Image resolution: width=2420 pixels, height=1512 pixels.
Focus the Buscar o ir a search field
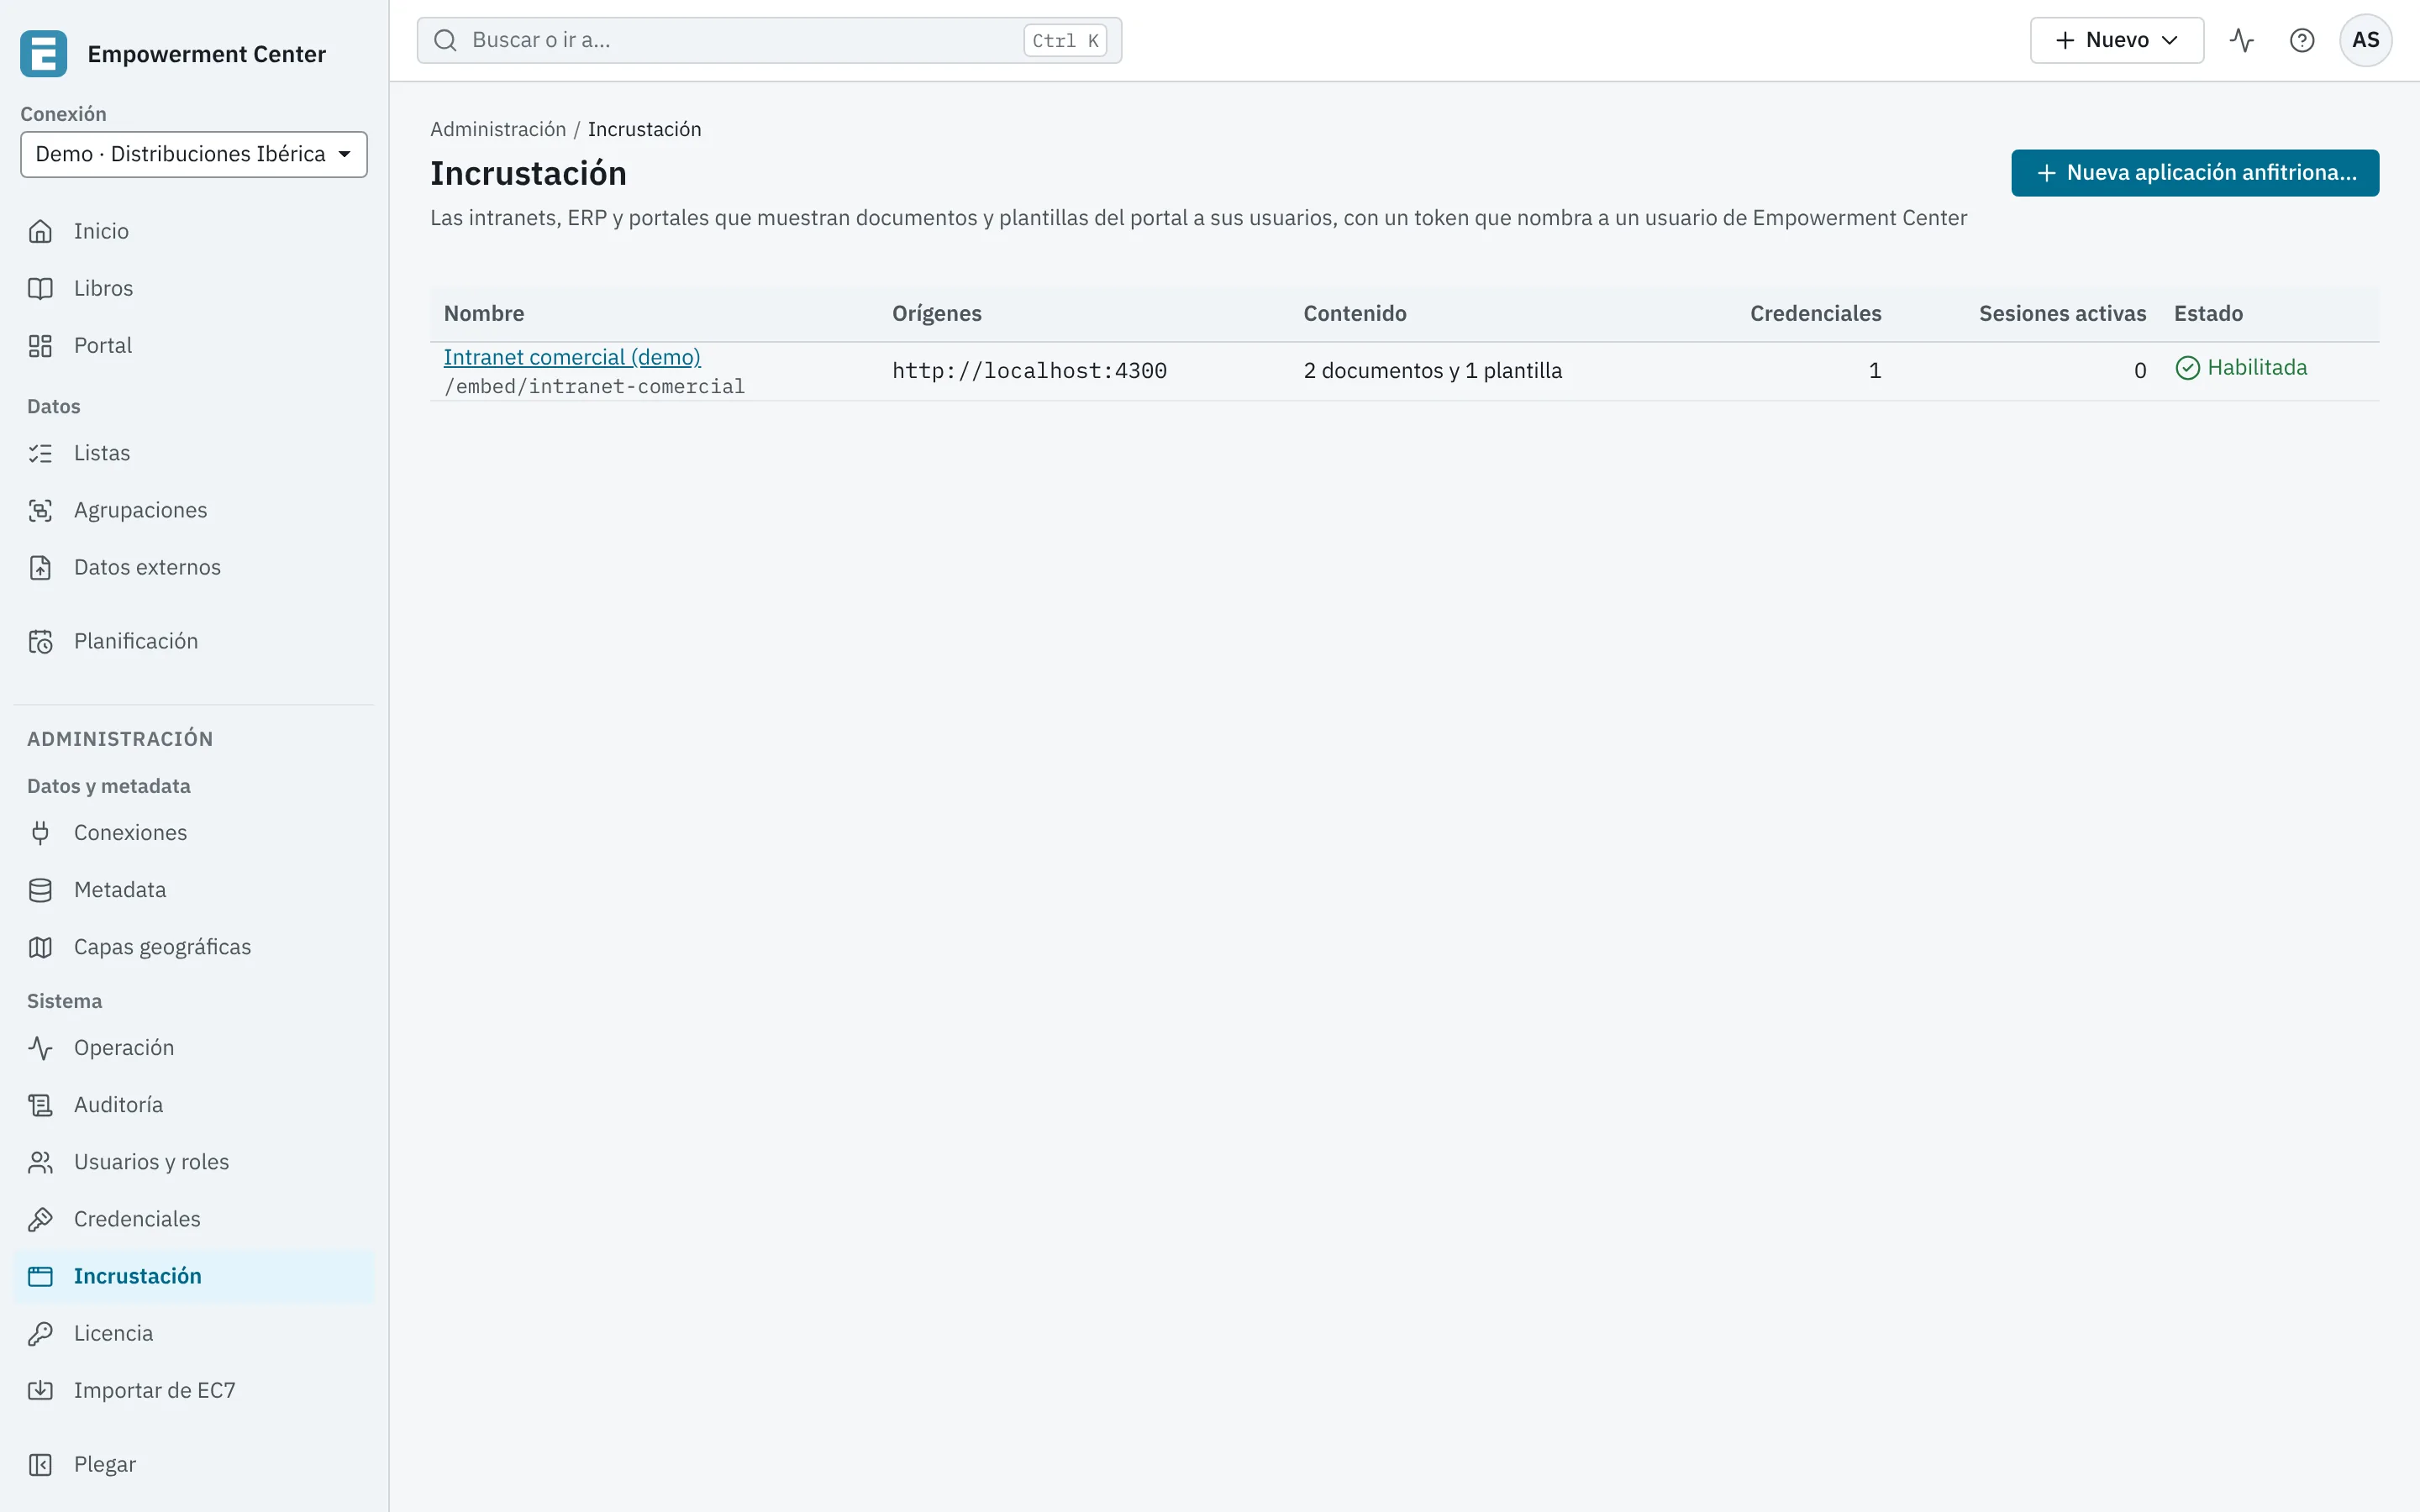[x=769, y=41]
